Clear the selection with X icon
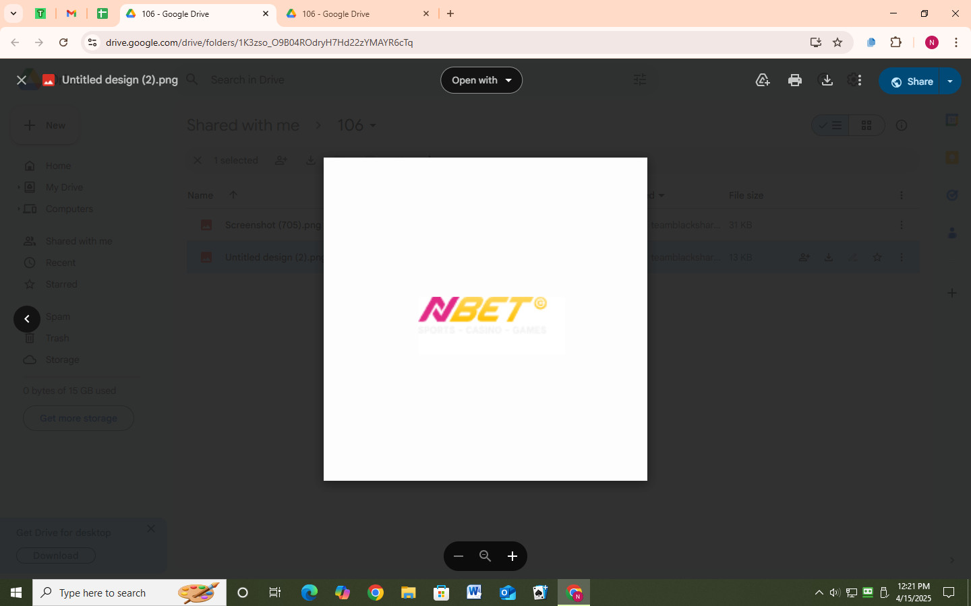Screen dimensions: 971x606 [198, 160]
